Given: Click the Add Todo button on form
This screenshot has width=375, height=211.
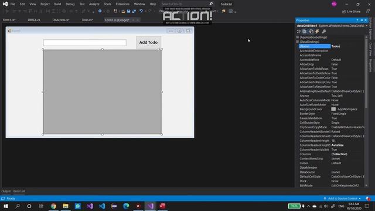Looking at the screenshot, I should click(148, 42).
